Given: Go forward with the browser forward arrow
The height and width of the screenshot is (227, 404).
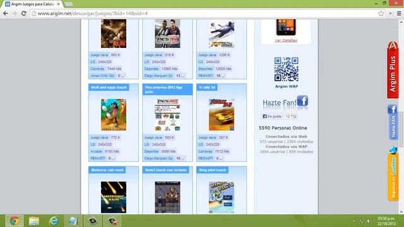Looking at the screenshot, I should 15,13.
